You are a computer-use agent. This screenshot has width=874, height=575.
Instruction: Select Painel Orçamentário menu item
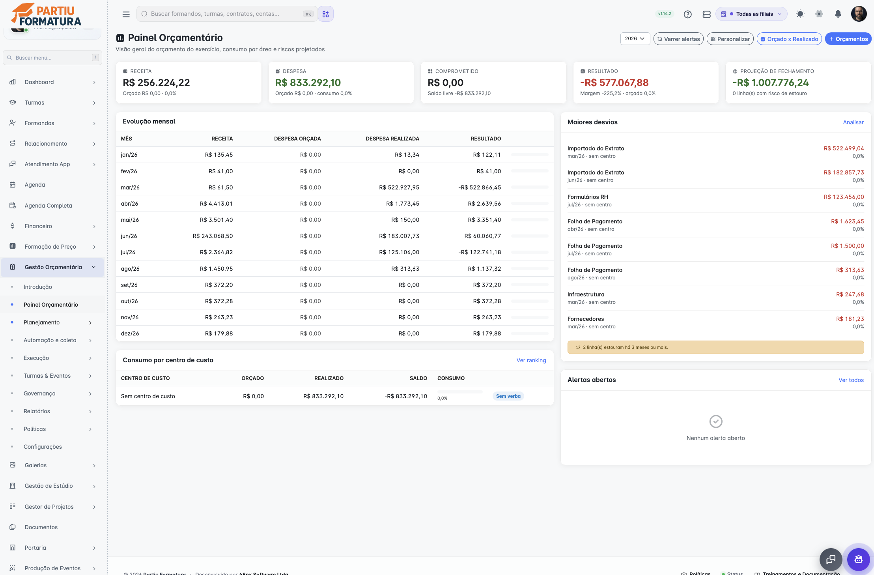pos(51,305)
